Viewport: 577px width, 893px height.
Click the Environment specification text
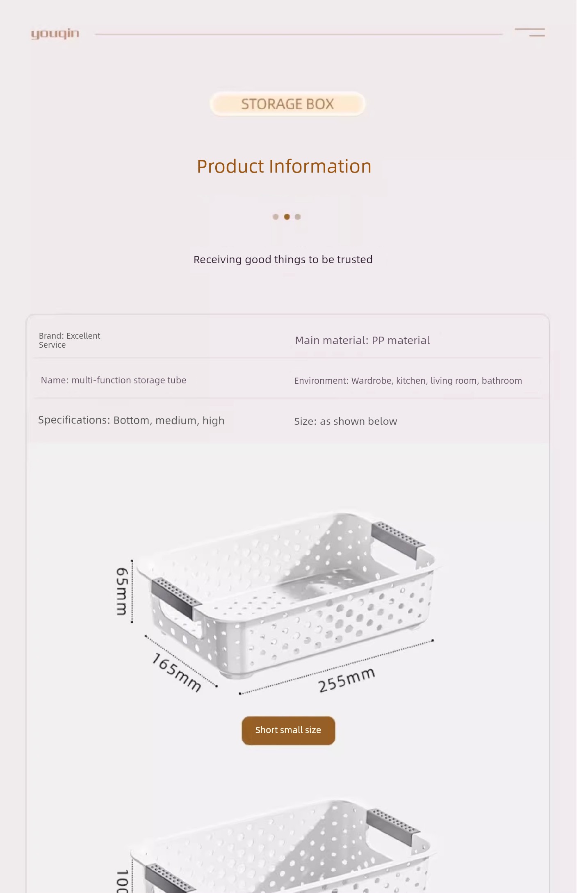408,381
